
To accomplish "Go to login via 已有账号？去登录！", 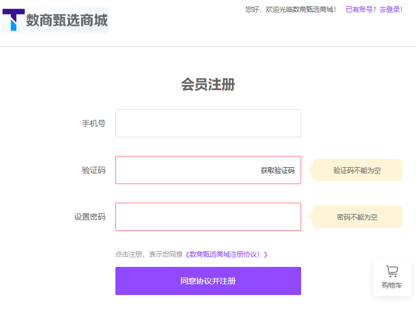I will point(374,10).
